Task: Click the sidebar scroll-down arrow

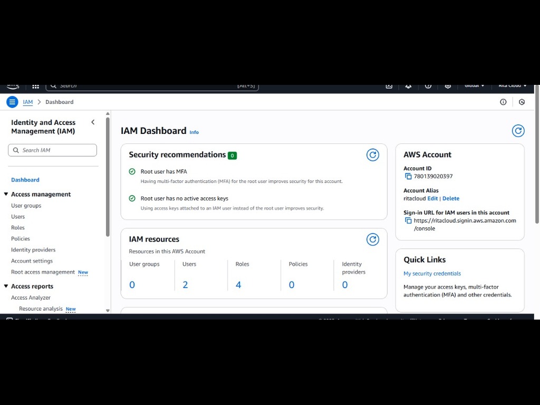Action: tap(108, 311)
